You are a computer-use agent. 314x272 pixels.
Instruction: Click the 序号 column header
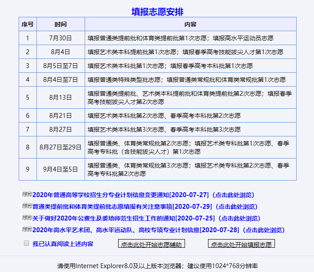(27, 24)
